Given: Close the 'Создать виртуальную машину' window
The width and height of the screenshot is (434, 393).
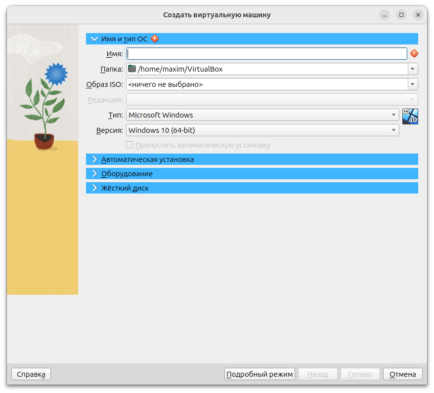Looking at the screenshot, I should point(418,15).
